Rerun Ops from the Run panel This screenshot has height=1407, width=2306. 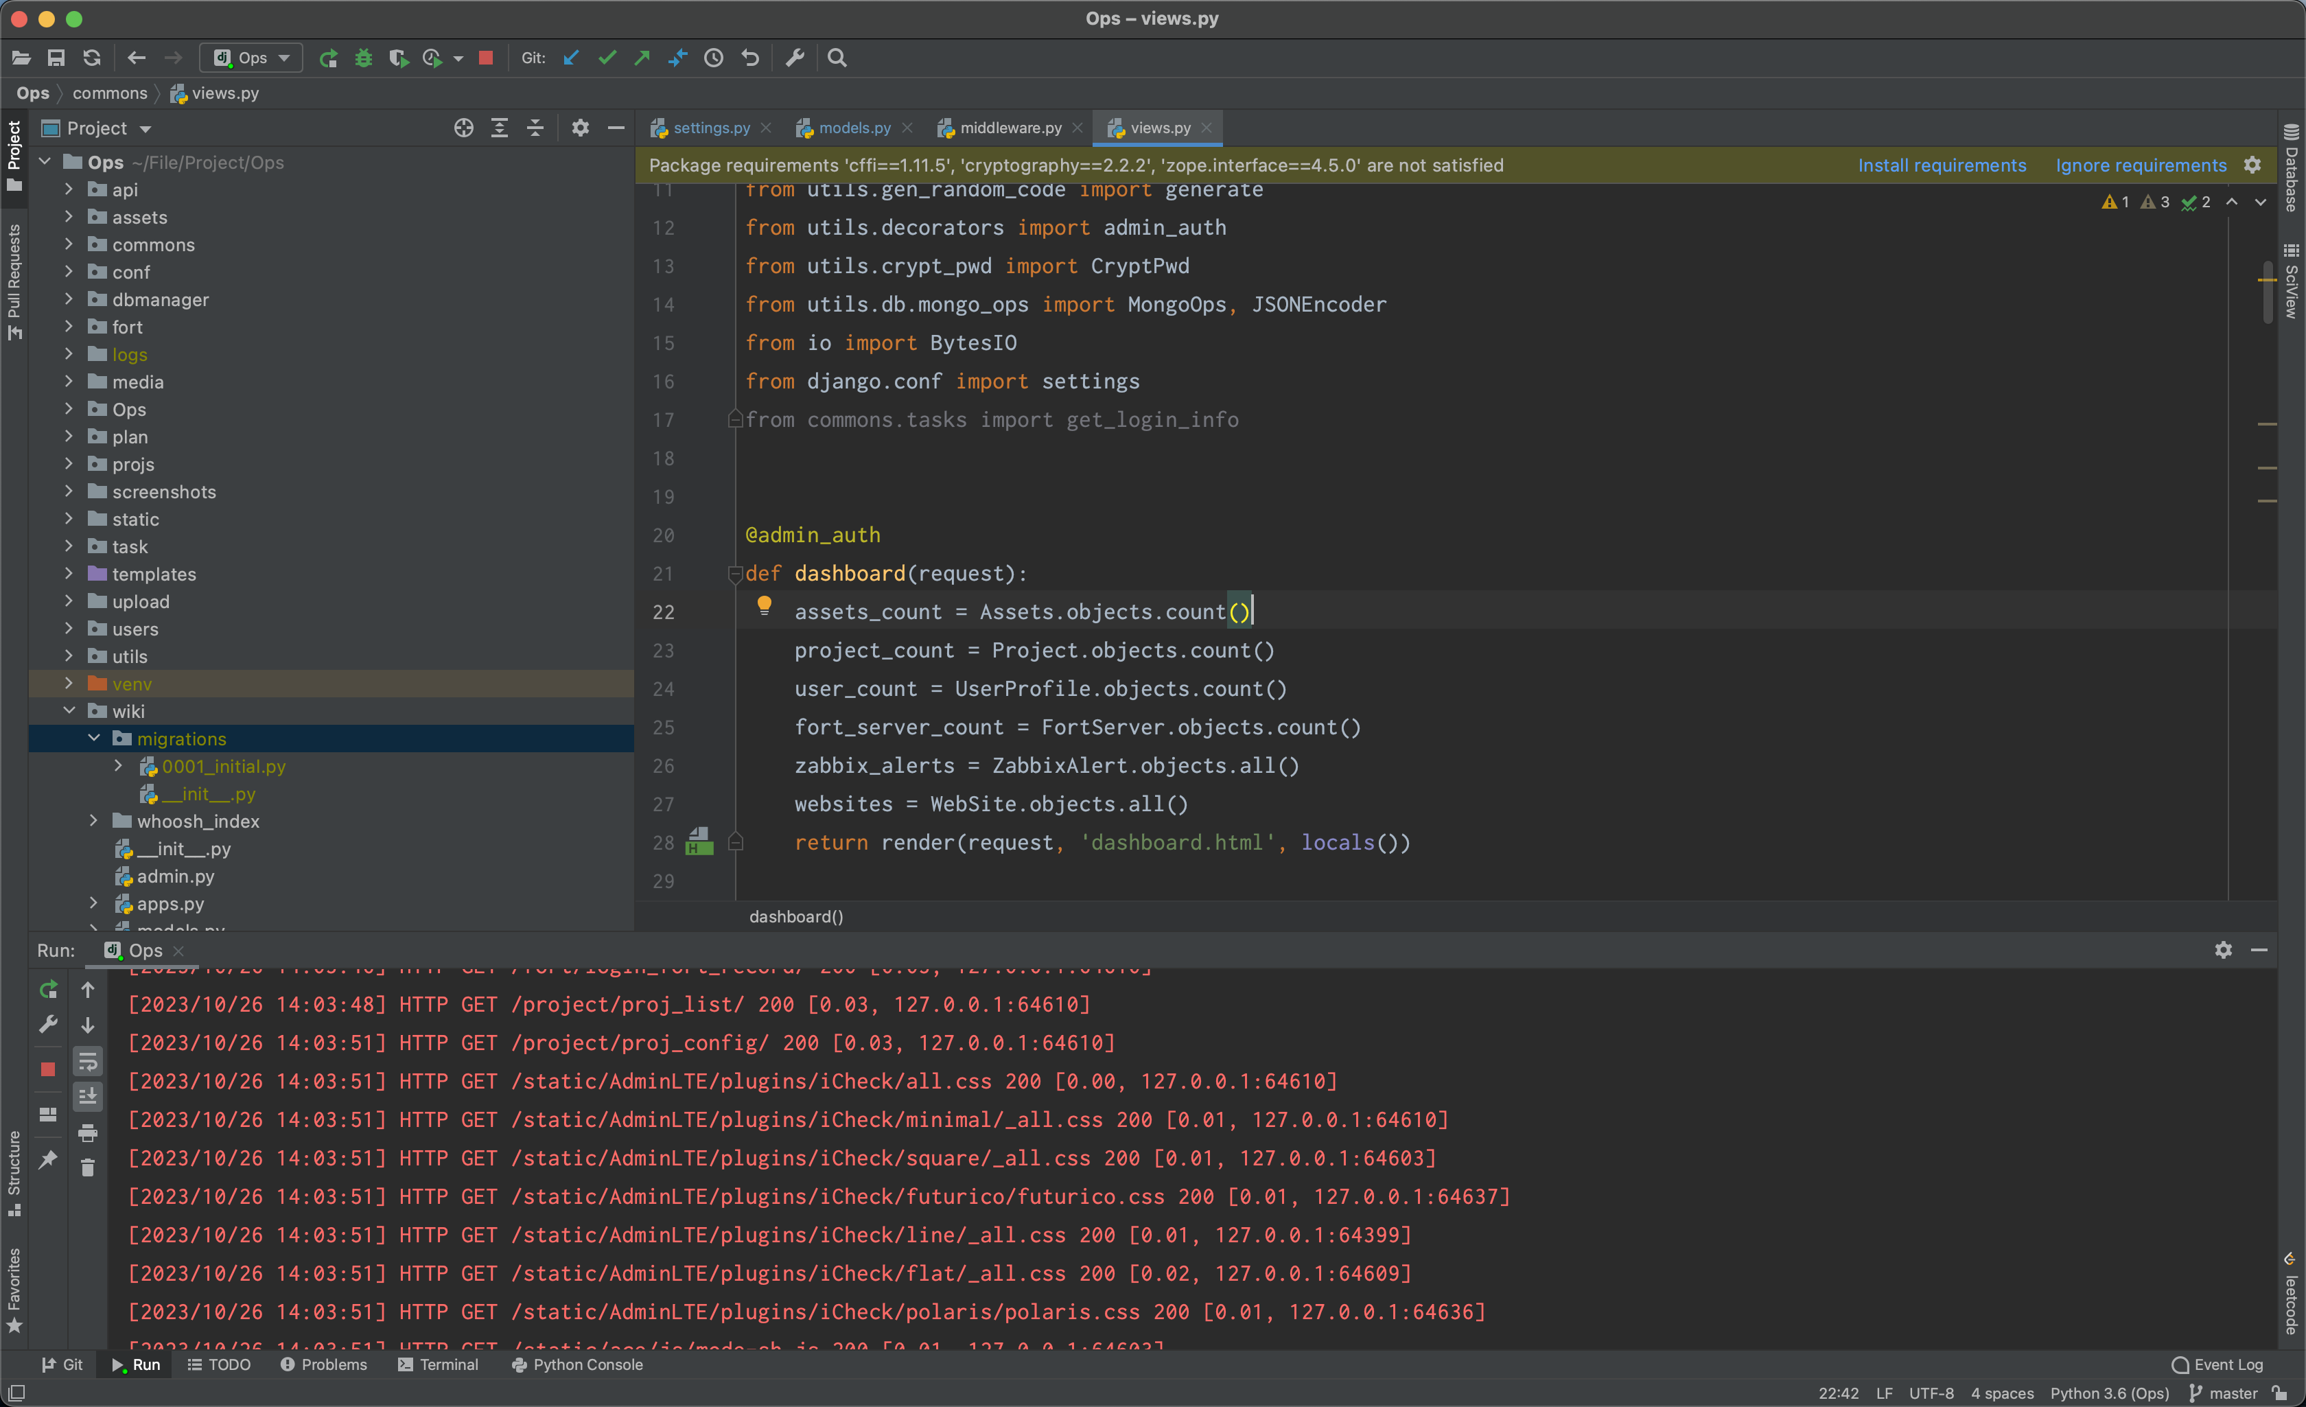[x=49, y=990]
